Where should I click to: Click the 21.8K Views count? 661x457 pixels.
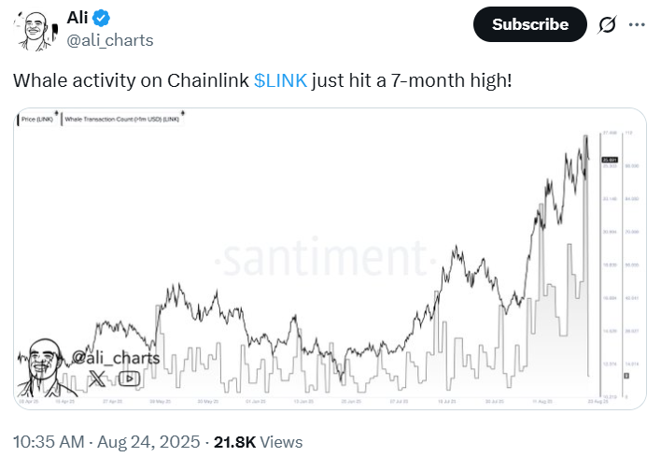click(258, 442)
